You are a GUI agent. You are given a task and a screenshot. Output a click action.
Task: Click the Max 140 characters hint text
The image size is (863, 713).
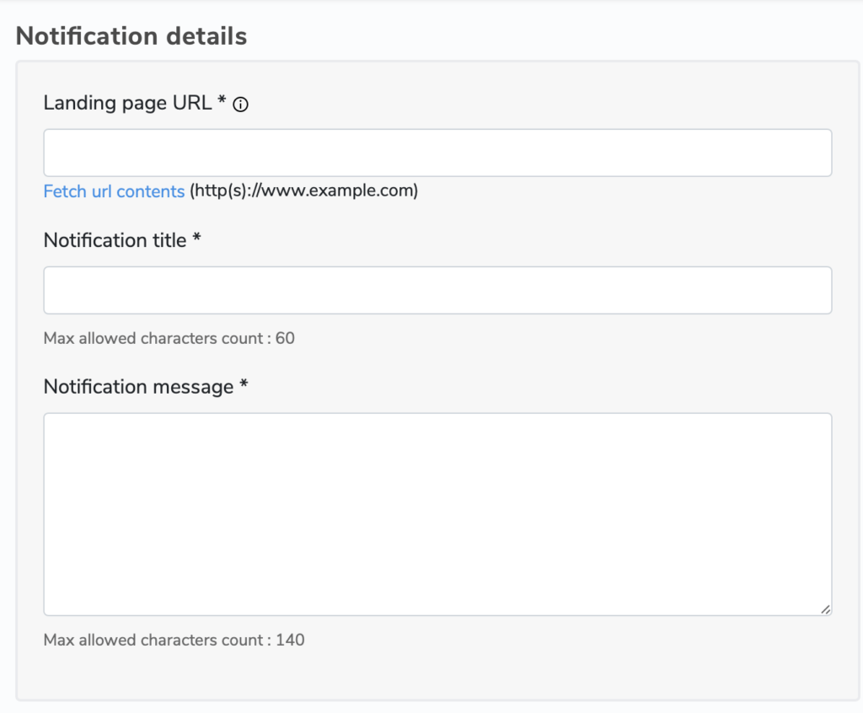(172, 640)
